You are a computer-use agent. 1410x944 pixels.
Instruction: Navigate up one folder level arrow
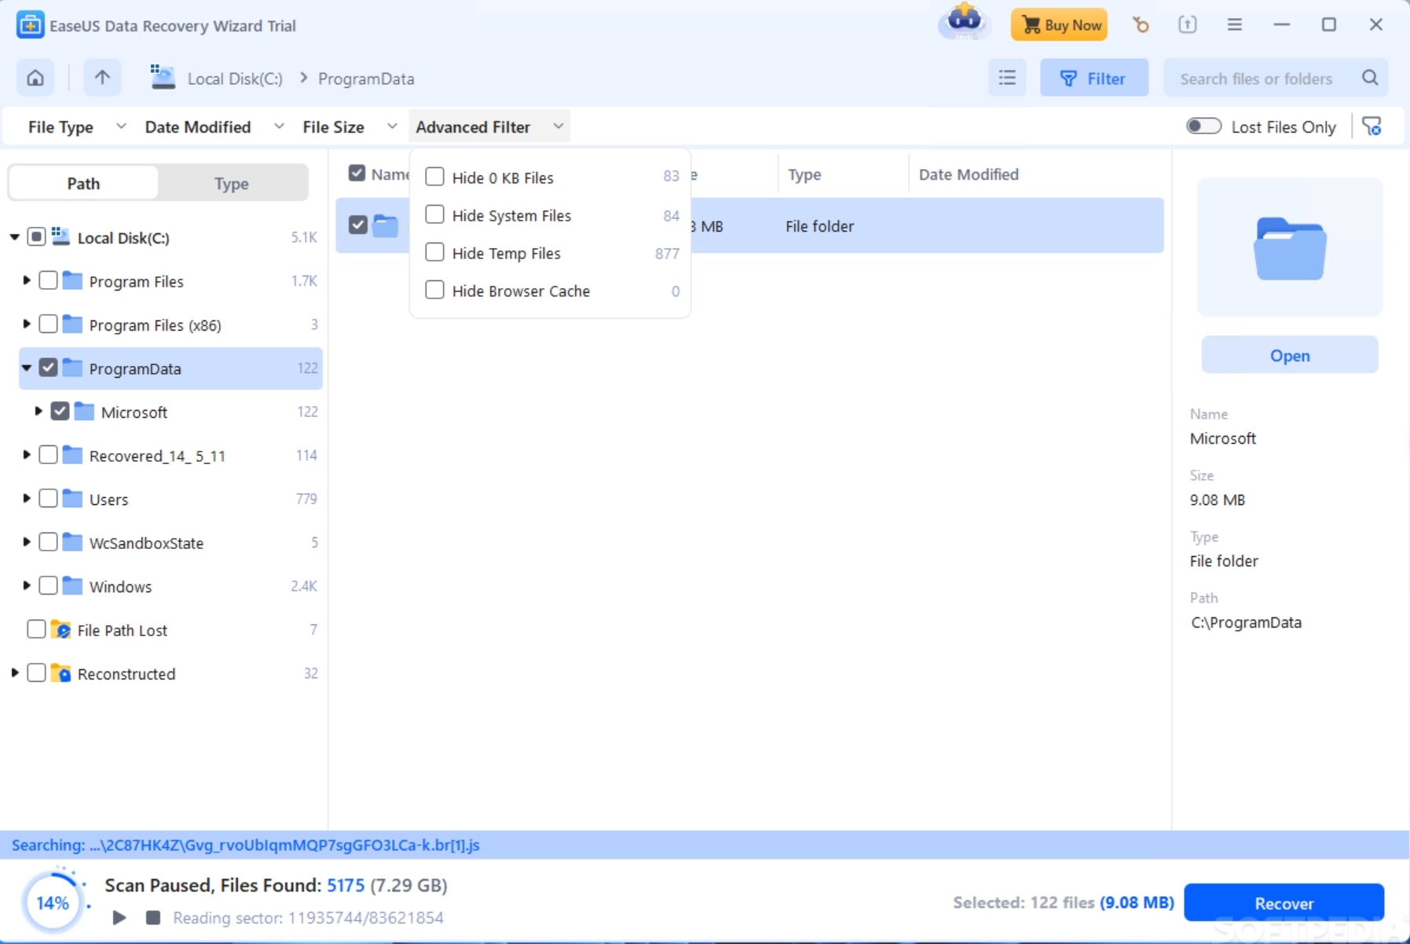(x=102, y=78)
